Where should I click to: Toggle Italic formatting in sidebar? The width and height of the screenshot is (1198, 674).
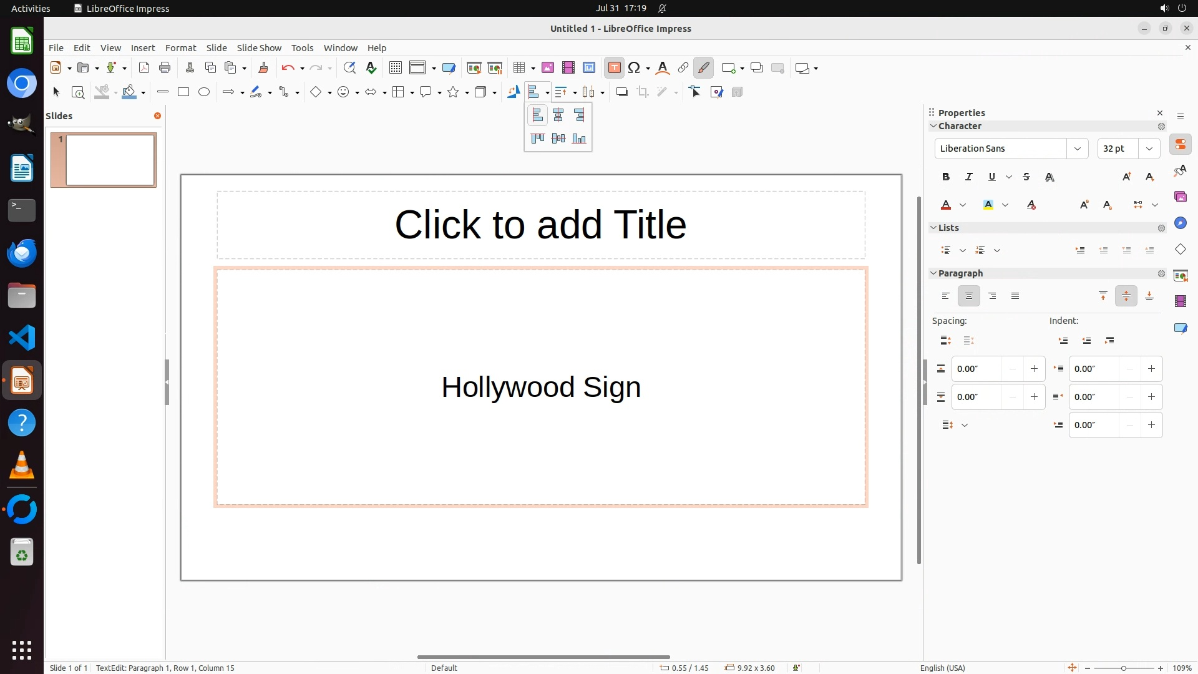pyautogui.click(x=969, y=177)
